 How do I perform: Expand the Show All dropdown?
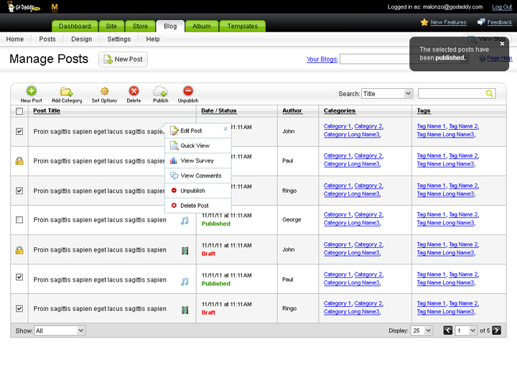[x=60, y=330]
